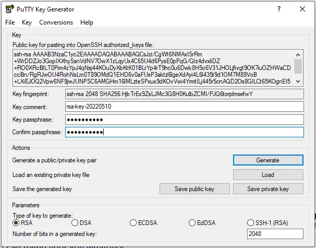Close the PuTTY Key Generator window
316x248 pixels.
[302, 9]
